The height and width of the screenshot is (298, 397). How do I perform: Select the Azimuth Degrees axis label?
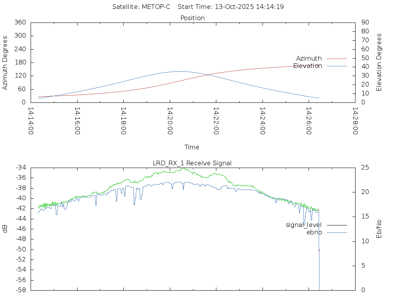pos(5,62)
